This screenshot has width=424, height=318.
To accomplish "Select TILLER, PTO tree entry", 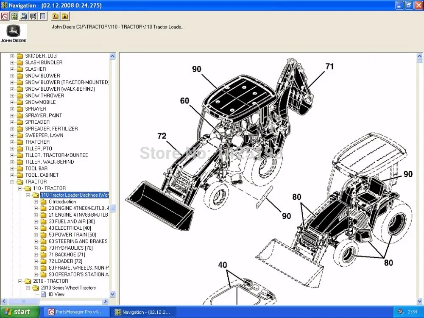I will pos(39,148).
